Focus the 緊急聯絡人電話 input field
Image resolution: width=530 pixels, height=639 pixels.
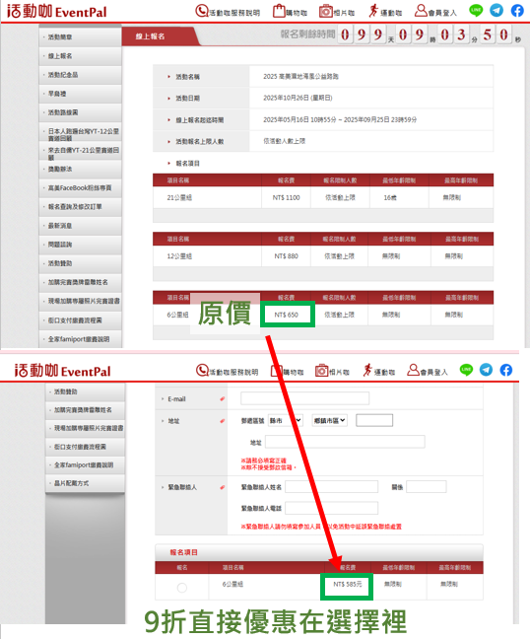pos(331,508)
